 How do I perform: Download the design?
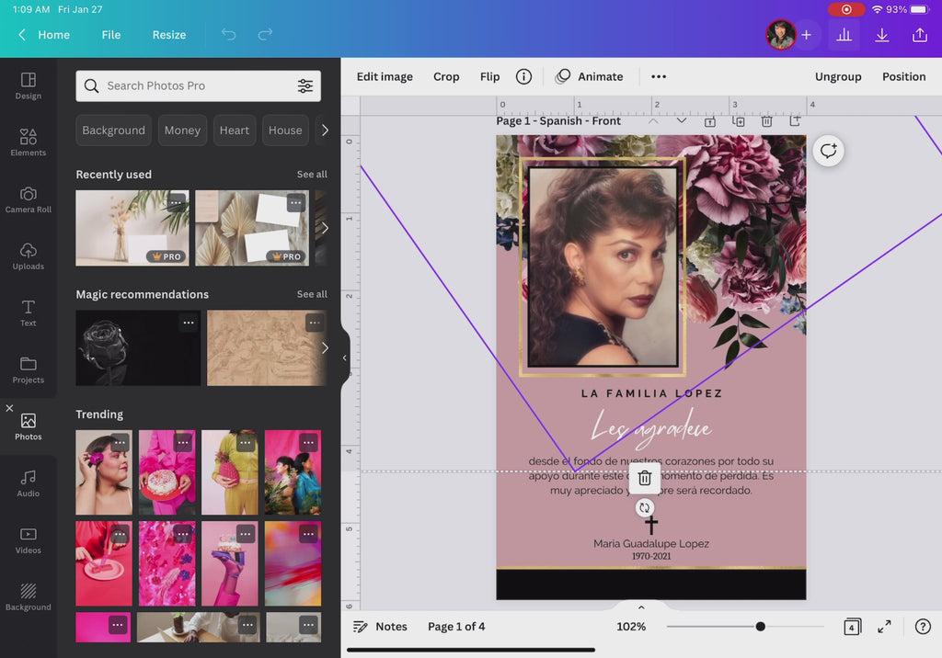(882, 35)
